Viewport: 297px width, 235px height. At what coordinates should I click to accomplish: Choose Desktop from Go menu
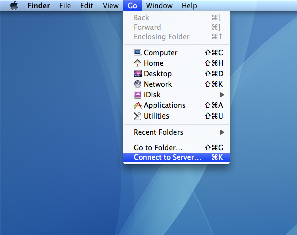coord(176,74)
